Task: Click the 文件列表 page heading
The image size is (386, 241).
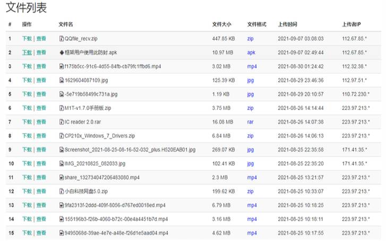Action: 26,7
